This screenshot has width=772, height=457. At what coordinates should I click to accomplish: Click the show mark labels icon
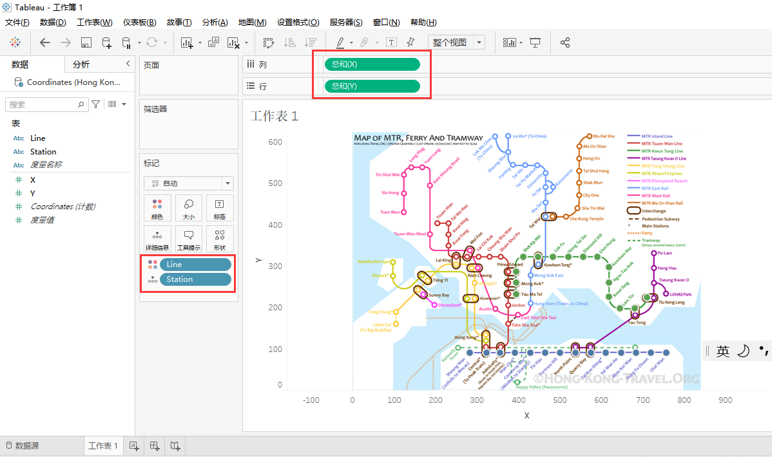coord(391,42)
